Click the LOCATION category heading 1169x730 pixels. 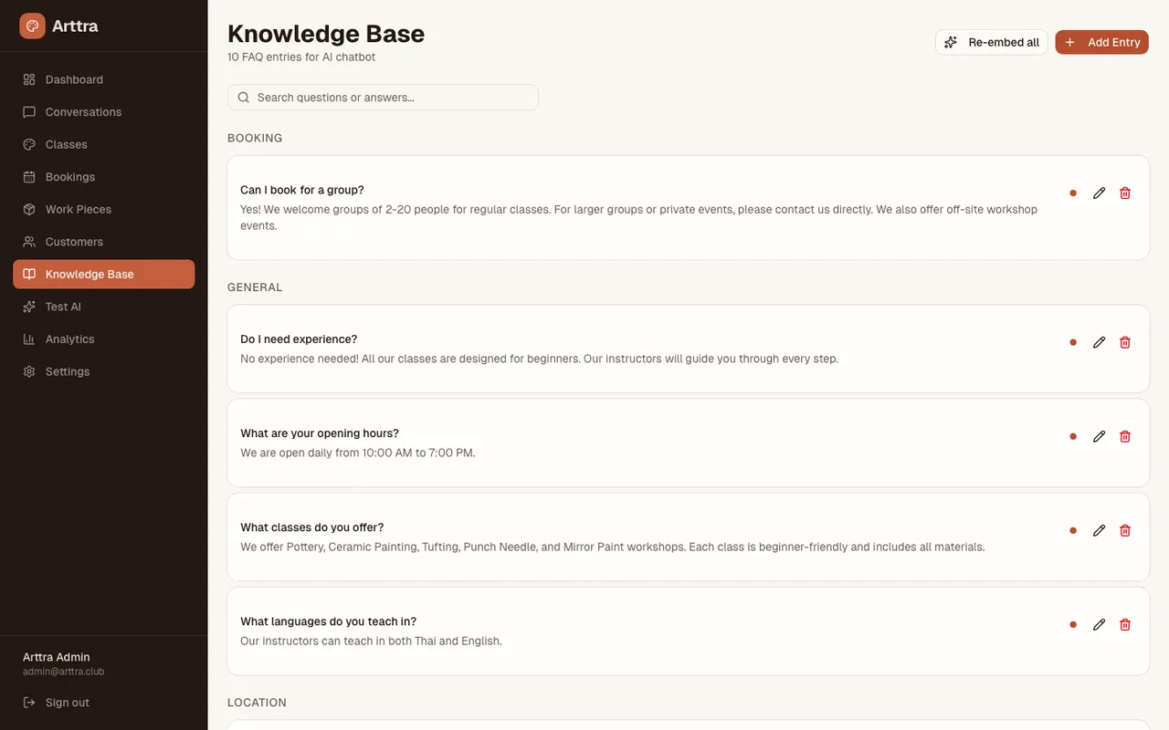(257, 703)
